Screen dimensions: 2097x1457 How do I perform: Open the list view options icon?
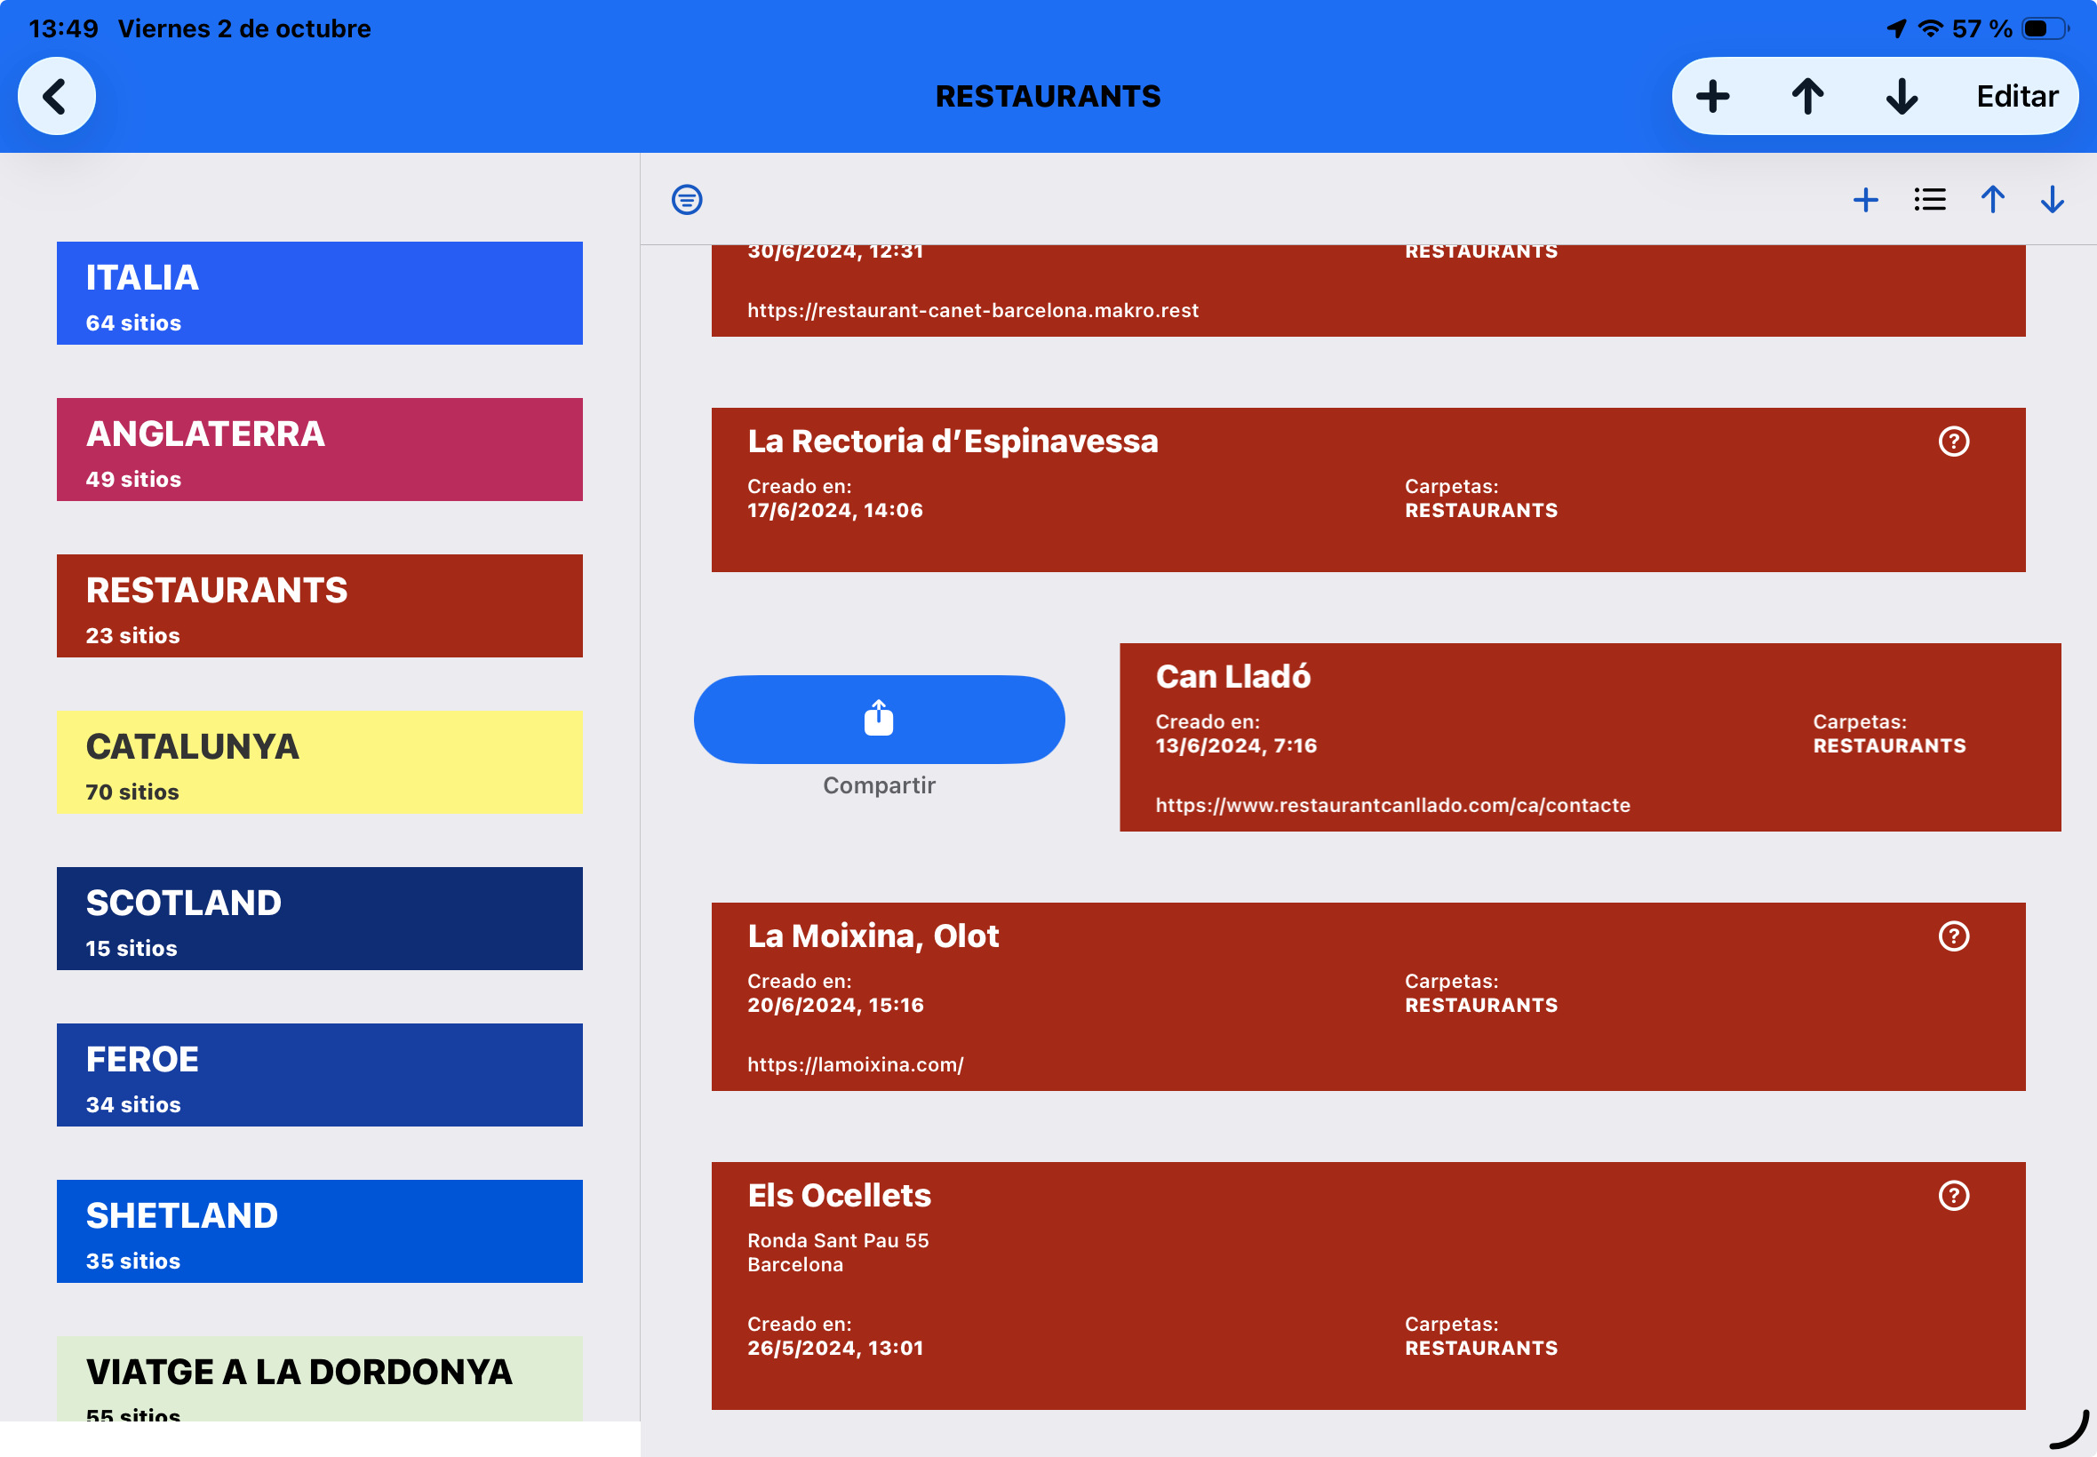pos(1929,199)
